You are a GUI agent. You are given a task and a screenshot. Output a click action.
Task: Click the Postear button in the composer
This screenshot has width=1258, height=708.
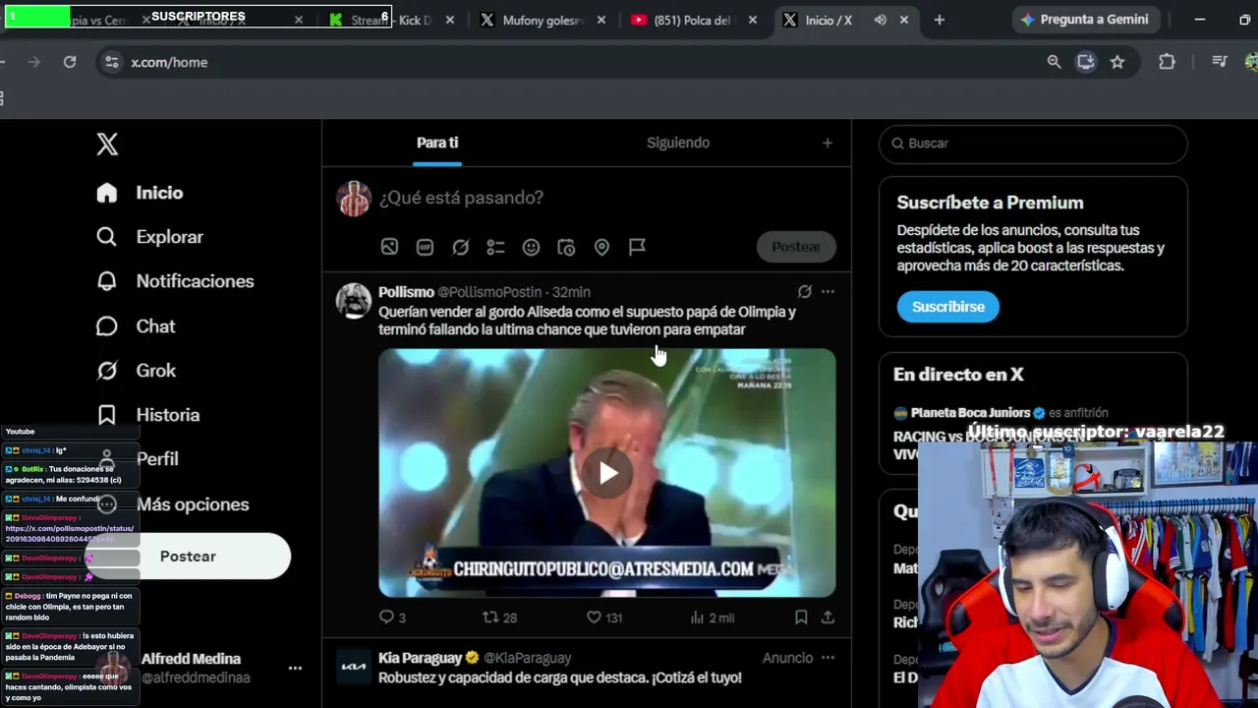(796, 247)
